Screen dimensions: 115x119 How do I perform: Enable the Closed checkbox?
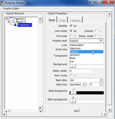tap(96, 31)
